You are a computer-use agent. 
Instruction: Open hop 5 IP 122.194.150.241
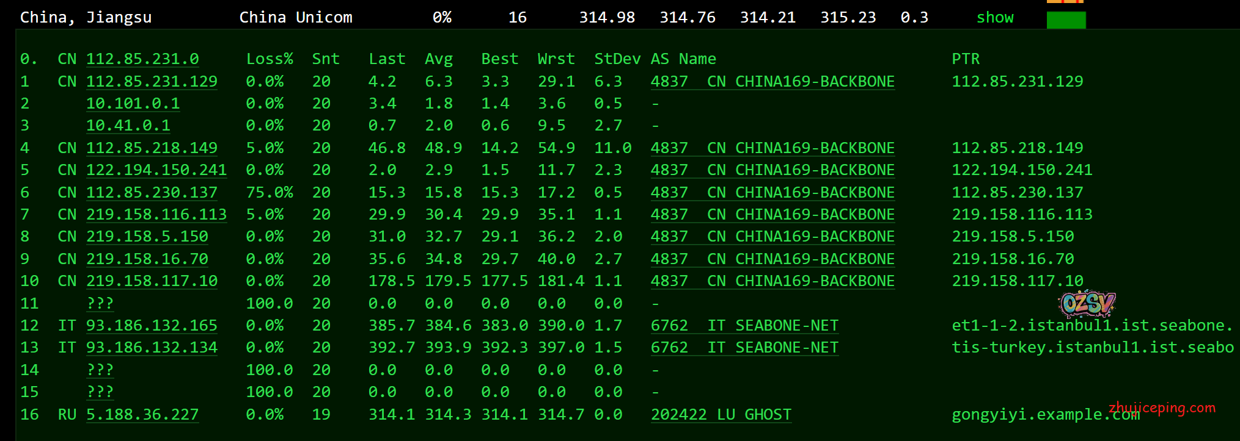click(156, 170)
